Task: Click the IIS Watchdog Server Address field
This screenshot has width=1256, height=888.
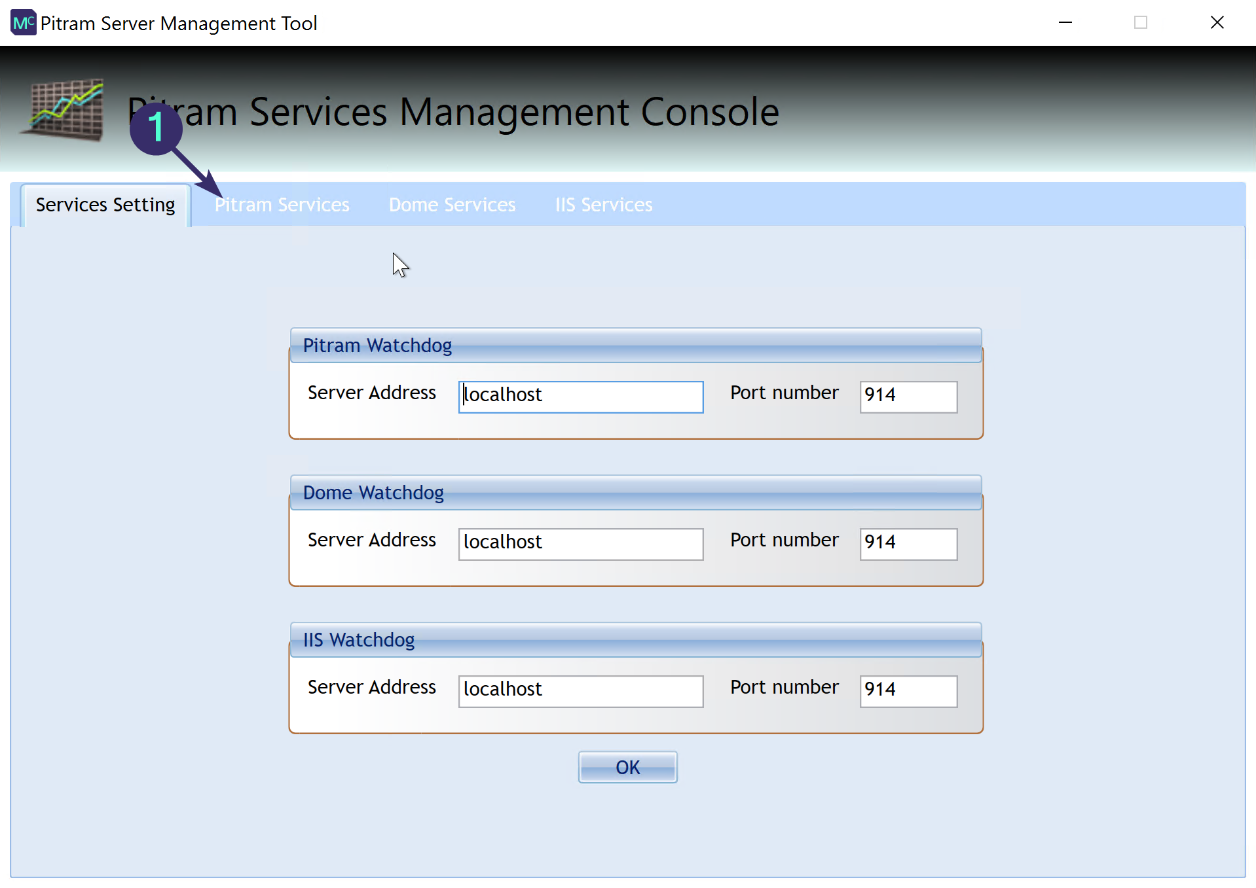Action: (580, 691)
